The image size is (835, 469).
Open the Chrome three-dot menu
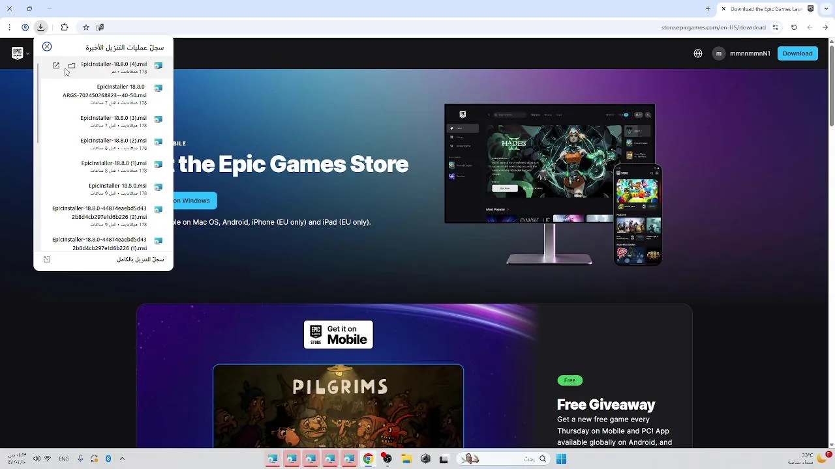click(x=9, y=27)
